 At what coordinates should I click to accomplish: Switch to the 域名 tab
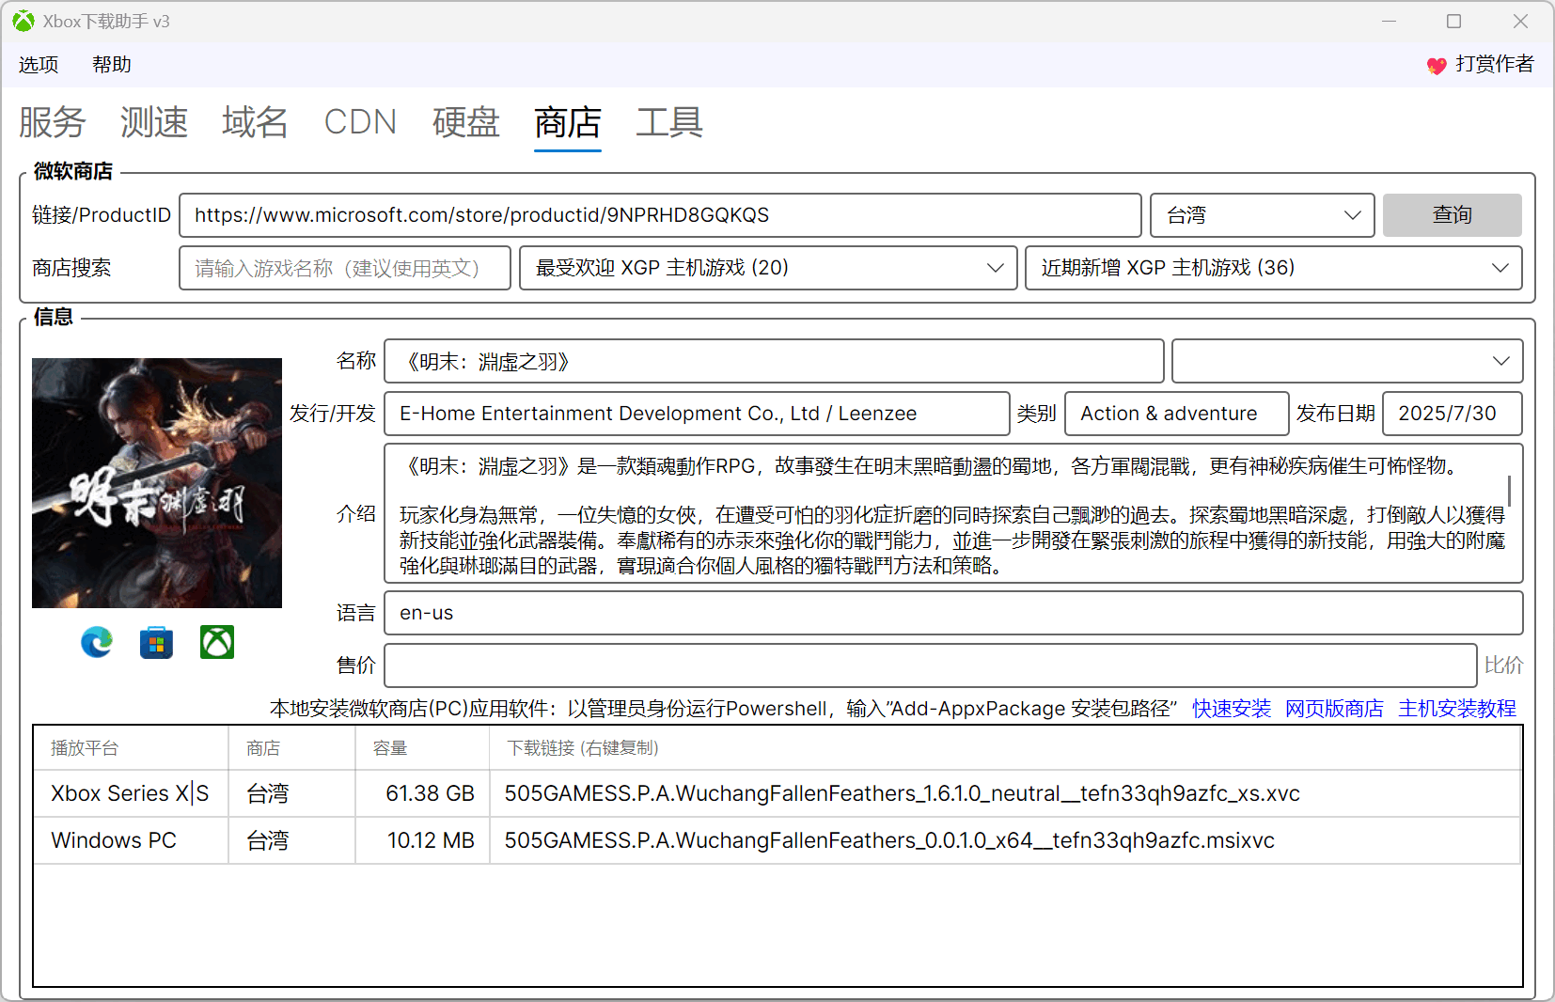[255, 122]
